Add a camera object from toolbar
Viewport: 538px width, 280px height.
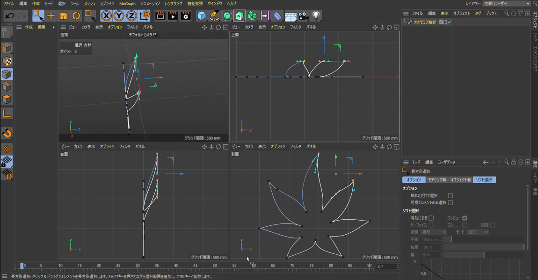303,16
